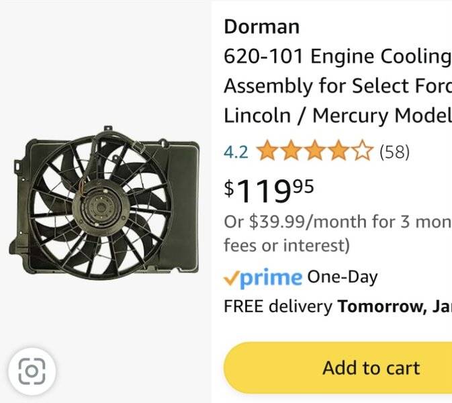The height and width of the screenshot is (403, 452).
Task: Open the cooling fan product image
Action: [x=104, y=199]
